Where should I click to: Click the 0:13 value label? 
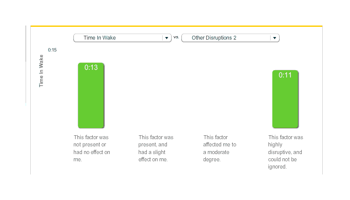pos(91,67)
